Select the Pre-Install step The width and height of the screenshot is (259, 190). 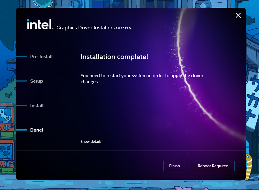[x=41, y=57]
